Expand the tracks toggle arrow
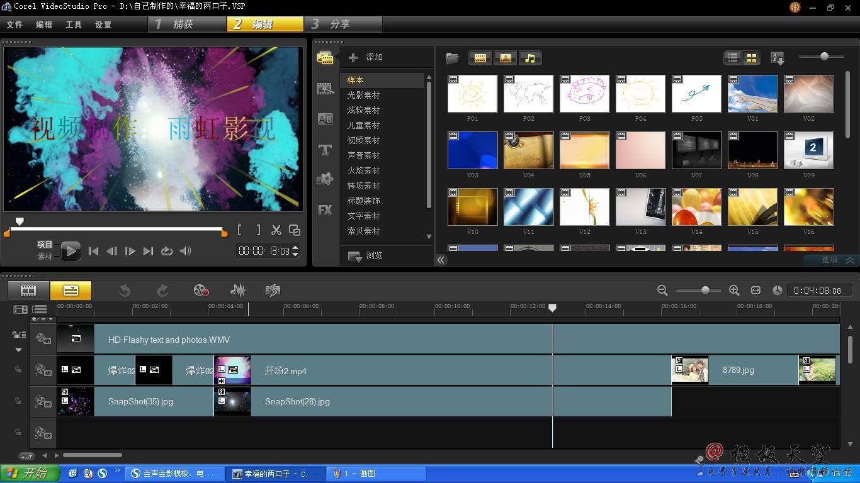This screenshot has height=483, width=860. [18, 350]
